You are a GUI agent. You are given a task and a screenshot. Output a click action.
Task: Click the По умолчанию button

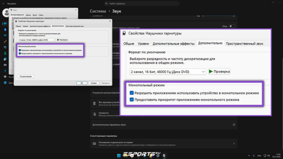click(26, 77)
